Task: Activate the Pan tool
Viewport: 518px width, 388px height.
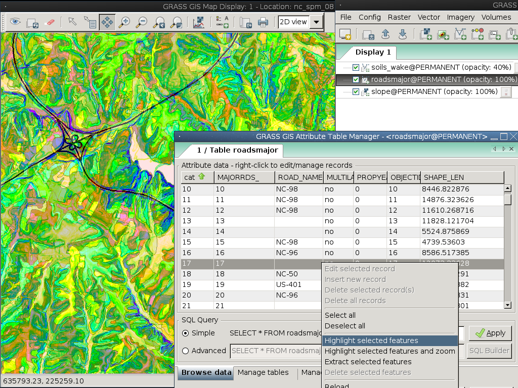Action: (107, 22)
